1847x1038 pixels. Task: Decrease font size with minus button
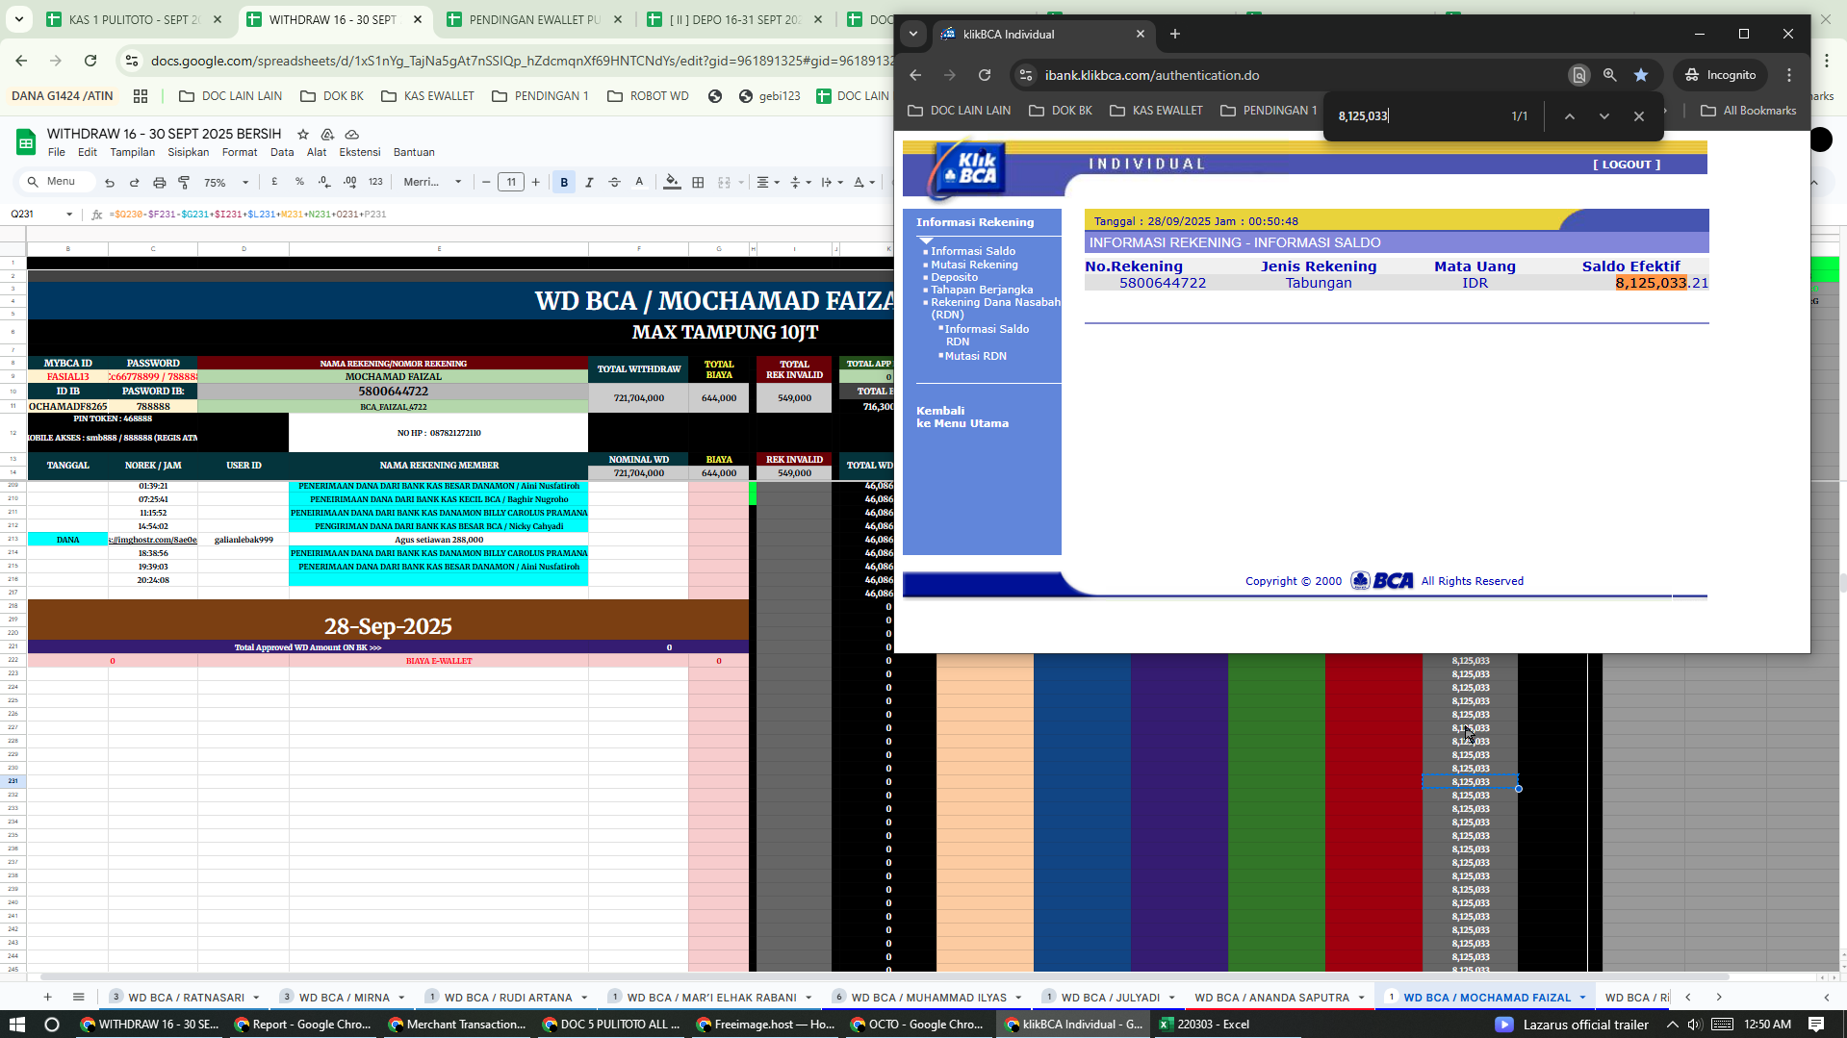tap(486, 182)
